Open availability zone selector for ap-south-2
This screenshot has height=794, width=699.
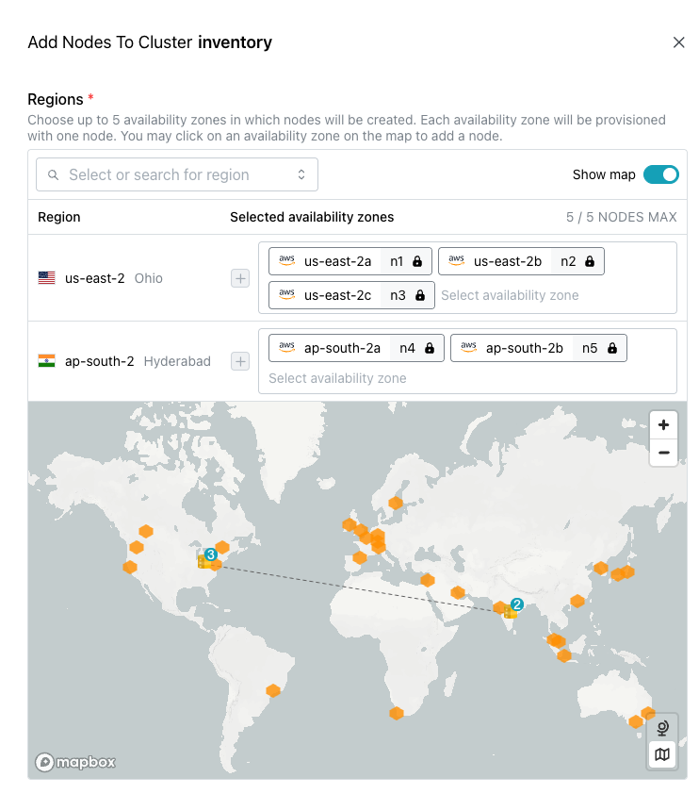[337, 378]
